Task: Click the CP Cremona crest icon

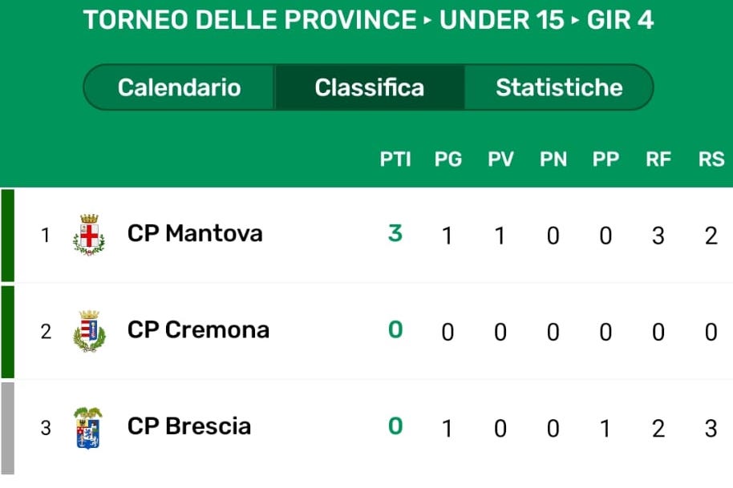Action: point(88,331)
